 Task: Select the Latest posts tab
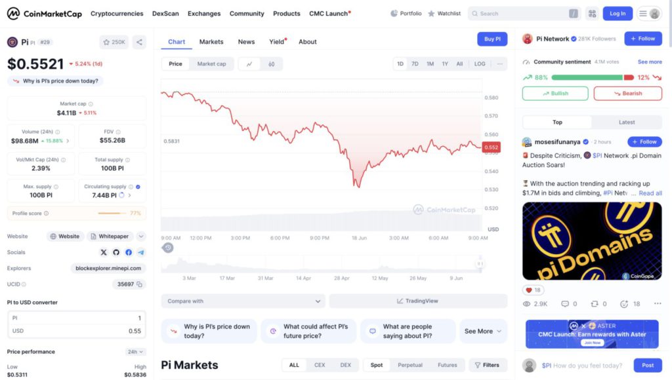pyautogui.click(x=627, y=123)
